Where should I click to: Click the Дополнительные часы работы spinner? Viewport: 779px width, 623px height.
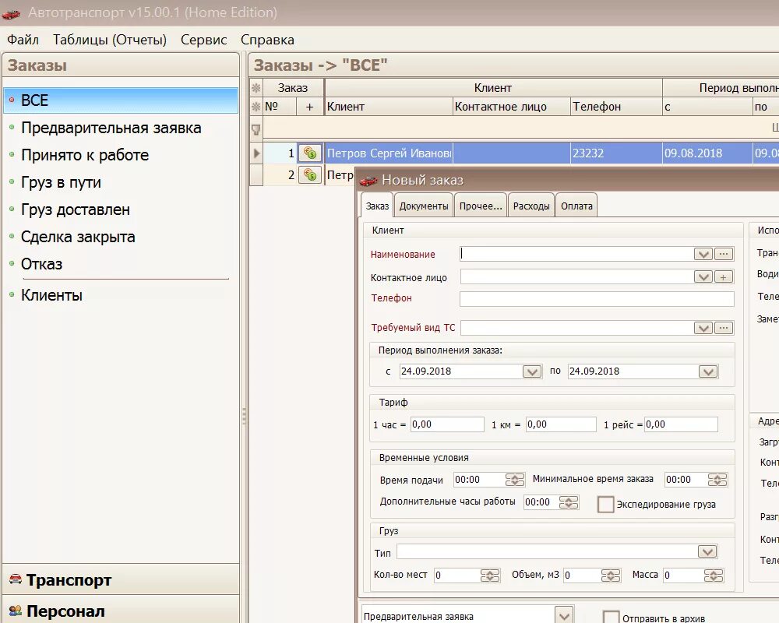[569, 502]
